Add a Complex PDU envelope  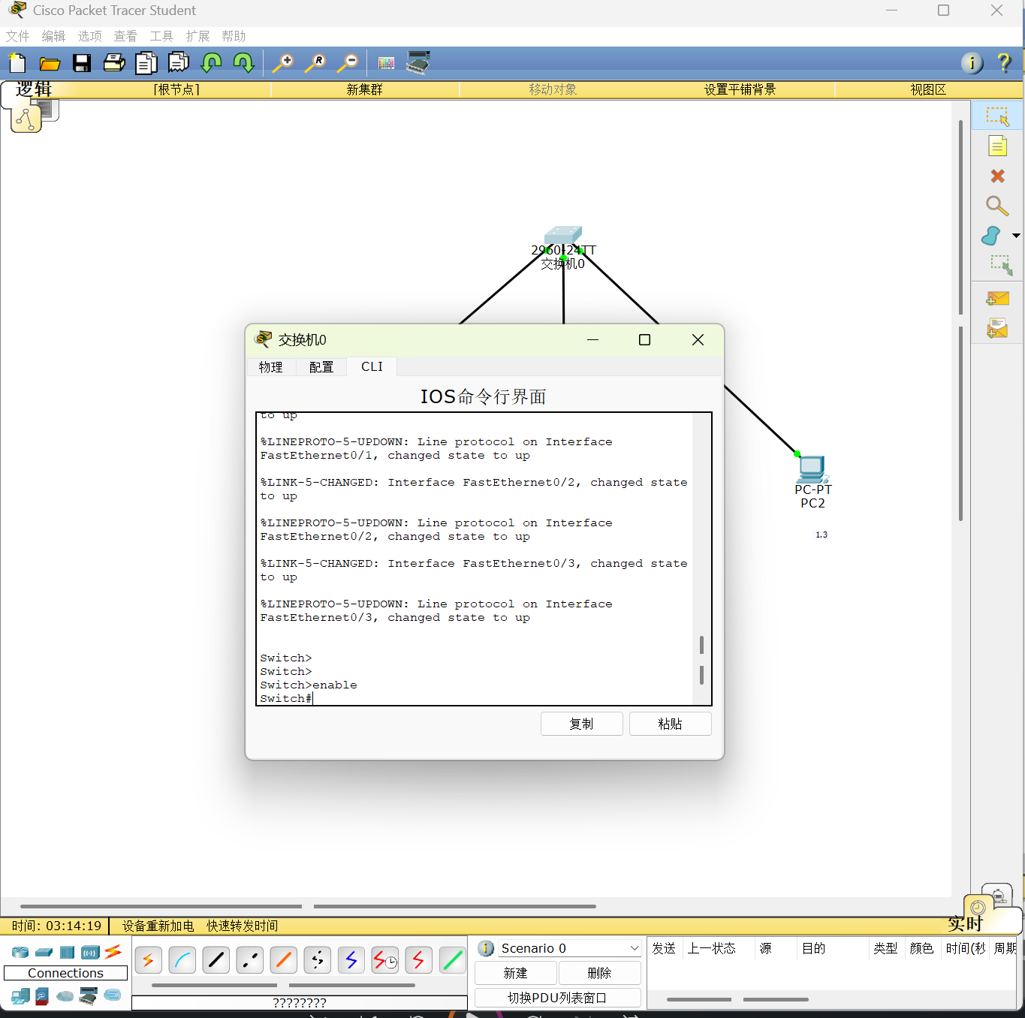click(997, 328)
